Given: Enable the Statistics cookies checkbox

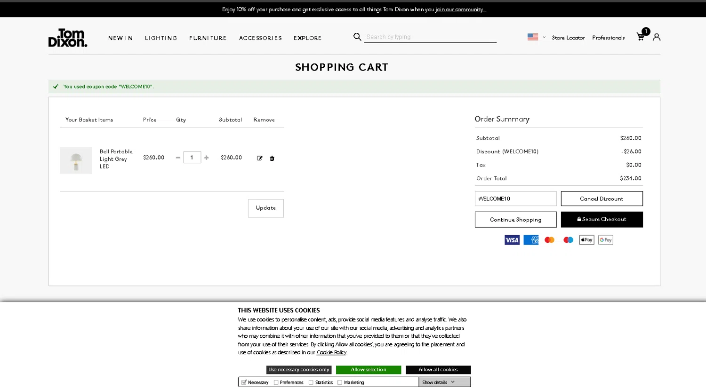Looking at the screenshot, I should coord(311,382).
